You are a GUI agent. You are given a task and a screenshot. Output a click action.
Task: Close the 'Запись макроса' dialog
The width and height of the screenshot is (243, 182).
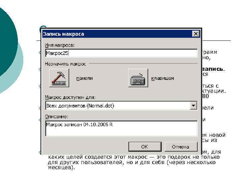tap(196, 34)
